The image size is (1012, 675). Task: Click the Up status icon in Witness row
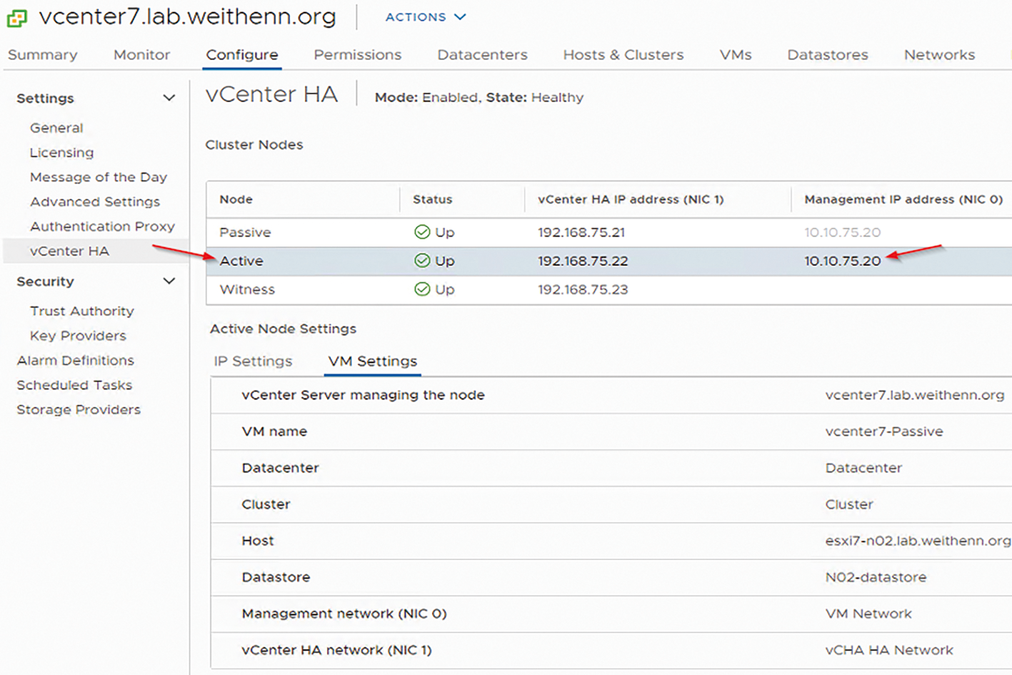422,289
